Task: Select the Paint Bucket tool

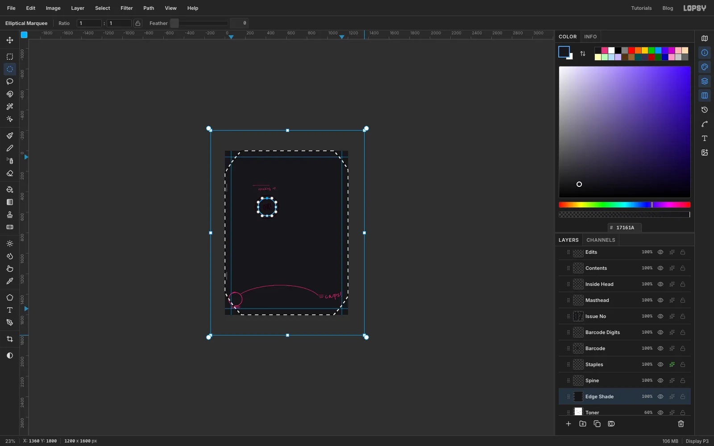Action: point(10,190)
